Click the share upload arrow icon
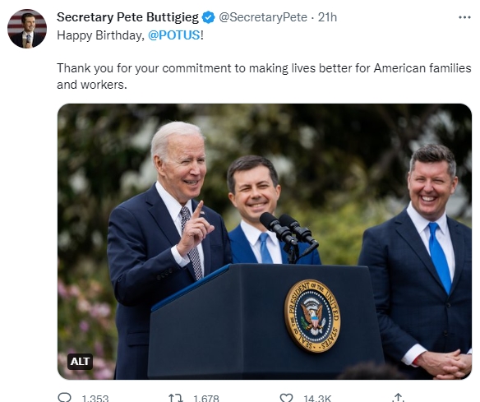Screen dimensions: 480x402 (x=398, y=398)
